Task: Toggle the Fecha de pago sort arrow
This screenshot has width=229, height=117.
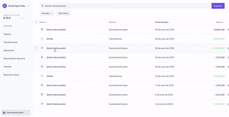Action: pos(169,22)
